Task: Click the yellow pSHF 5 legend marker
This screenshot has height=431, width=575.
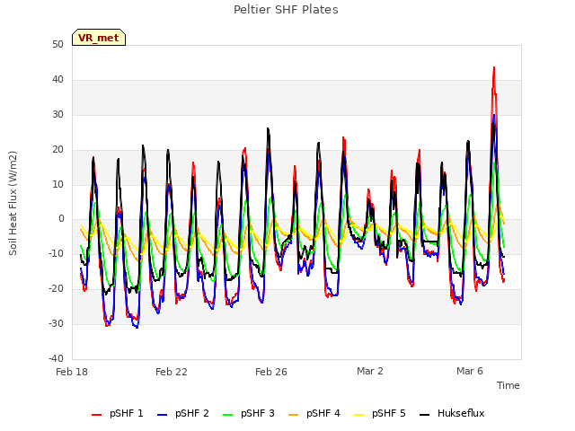Action: 359,415
